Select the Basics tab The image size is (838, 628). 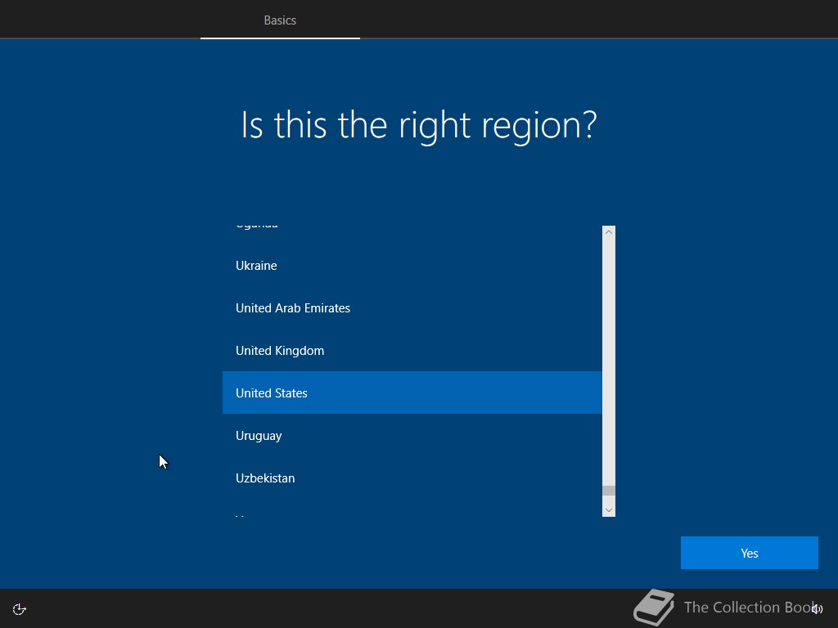click(x=280, y=20)
